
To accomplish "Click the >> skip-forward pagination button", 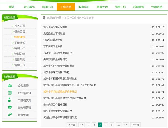I will pyautogui.click(x=126, y=125).
